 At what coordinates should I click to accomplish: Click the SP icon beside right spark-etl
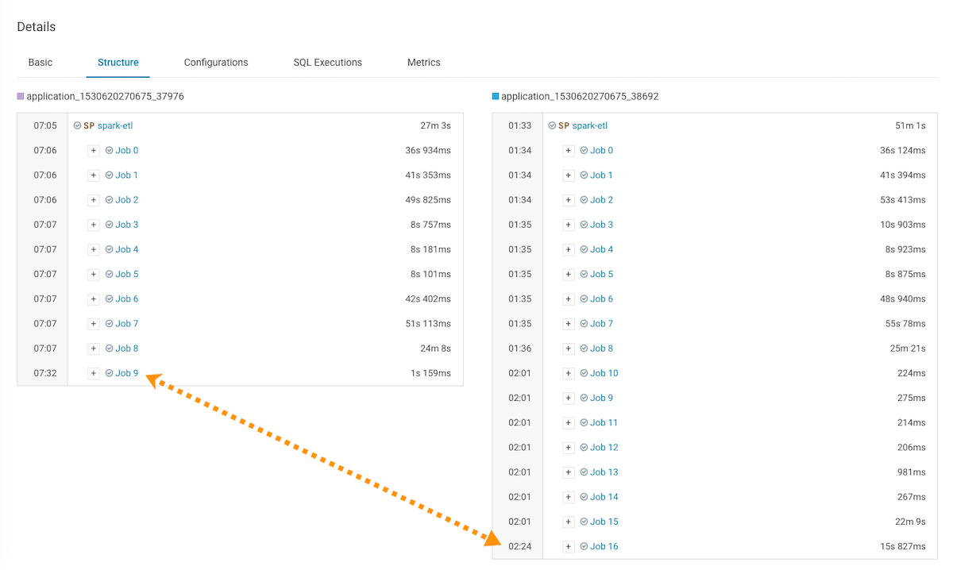click(x=564, y=125)
